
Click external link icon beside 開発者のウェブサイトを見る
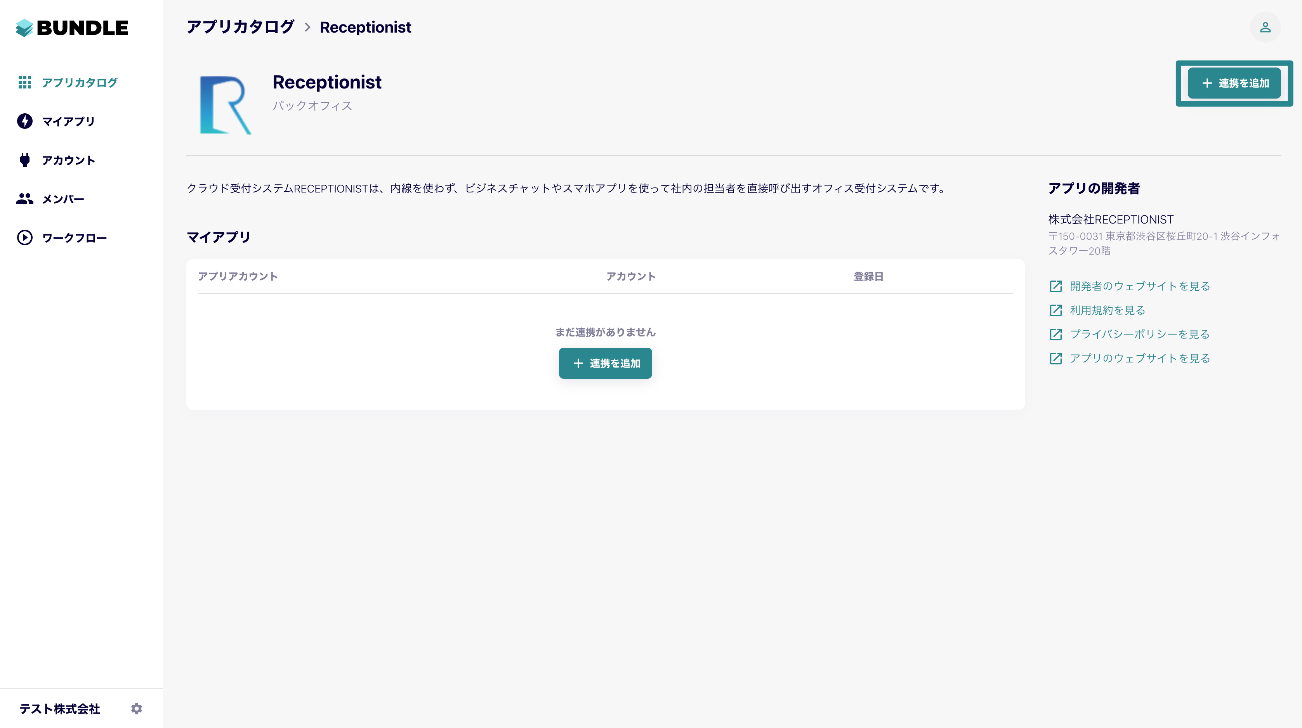[x=1056, y=286]
